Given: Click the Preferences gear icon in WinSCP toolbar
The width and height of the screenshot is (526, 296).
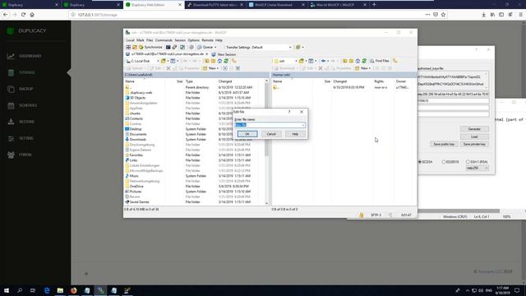Looking at the screenshot, I should (x=191, y=48).
